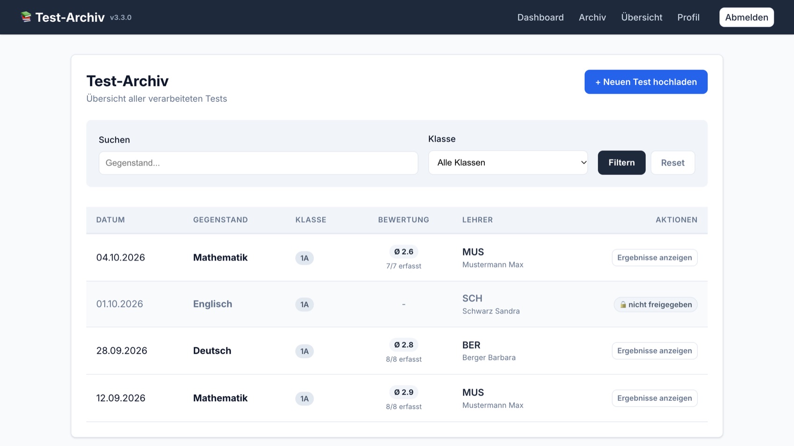Viewport: 794px width, 446px height.
Task: Click the Lehrer column header
Action: tap(477, 220)
